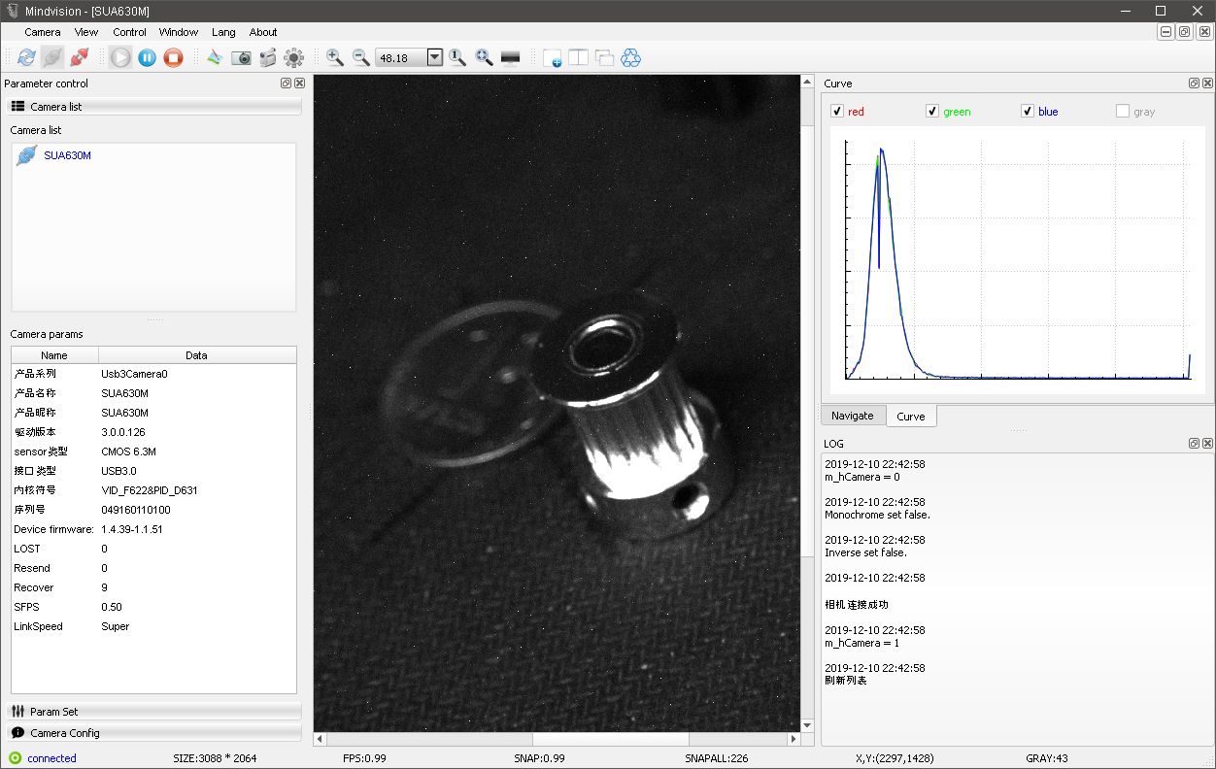
Task: Pause the camera stream
Action: click(x=147, y=58)
